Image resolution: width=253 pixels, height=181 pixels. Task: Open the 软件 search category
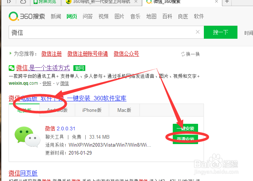click(199, 17)
